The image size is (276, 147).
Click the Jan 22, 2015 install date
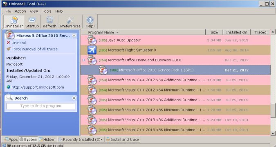237,40
